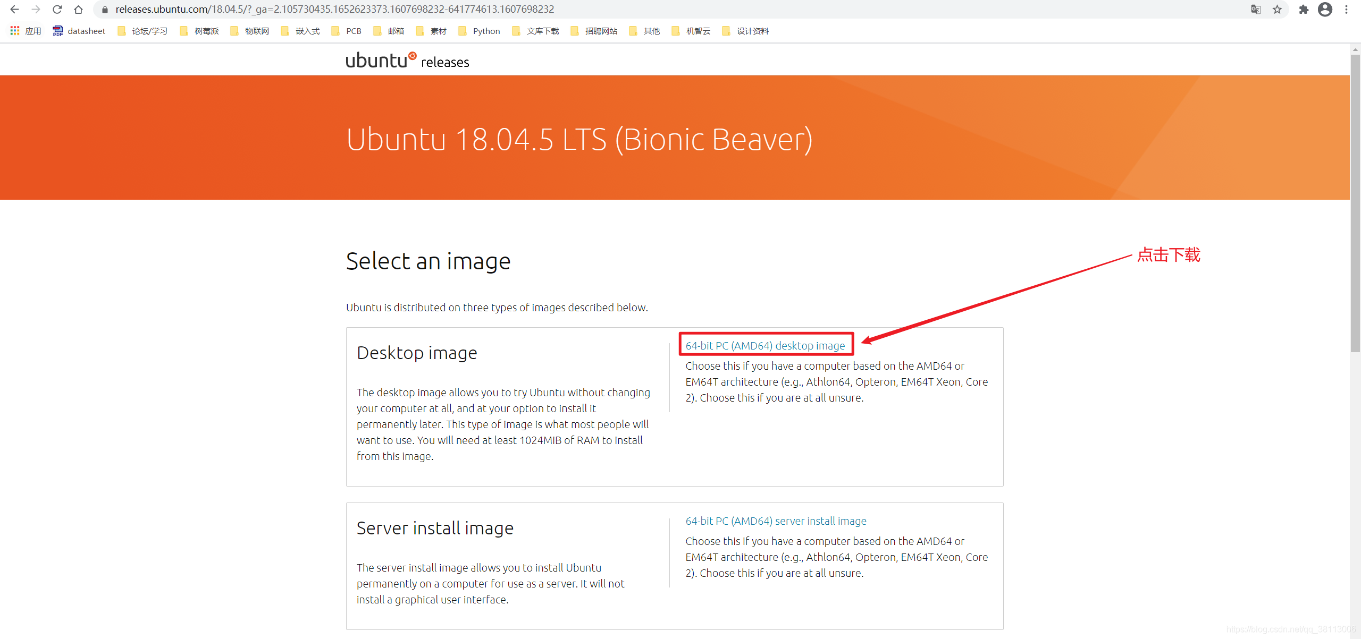This screenshot has width=1361, height=639.
Task: Open the 设计资料 bookmark folder
Action: click(745, 31)
